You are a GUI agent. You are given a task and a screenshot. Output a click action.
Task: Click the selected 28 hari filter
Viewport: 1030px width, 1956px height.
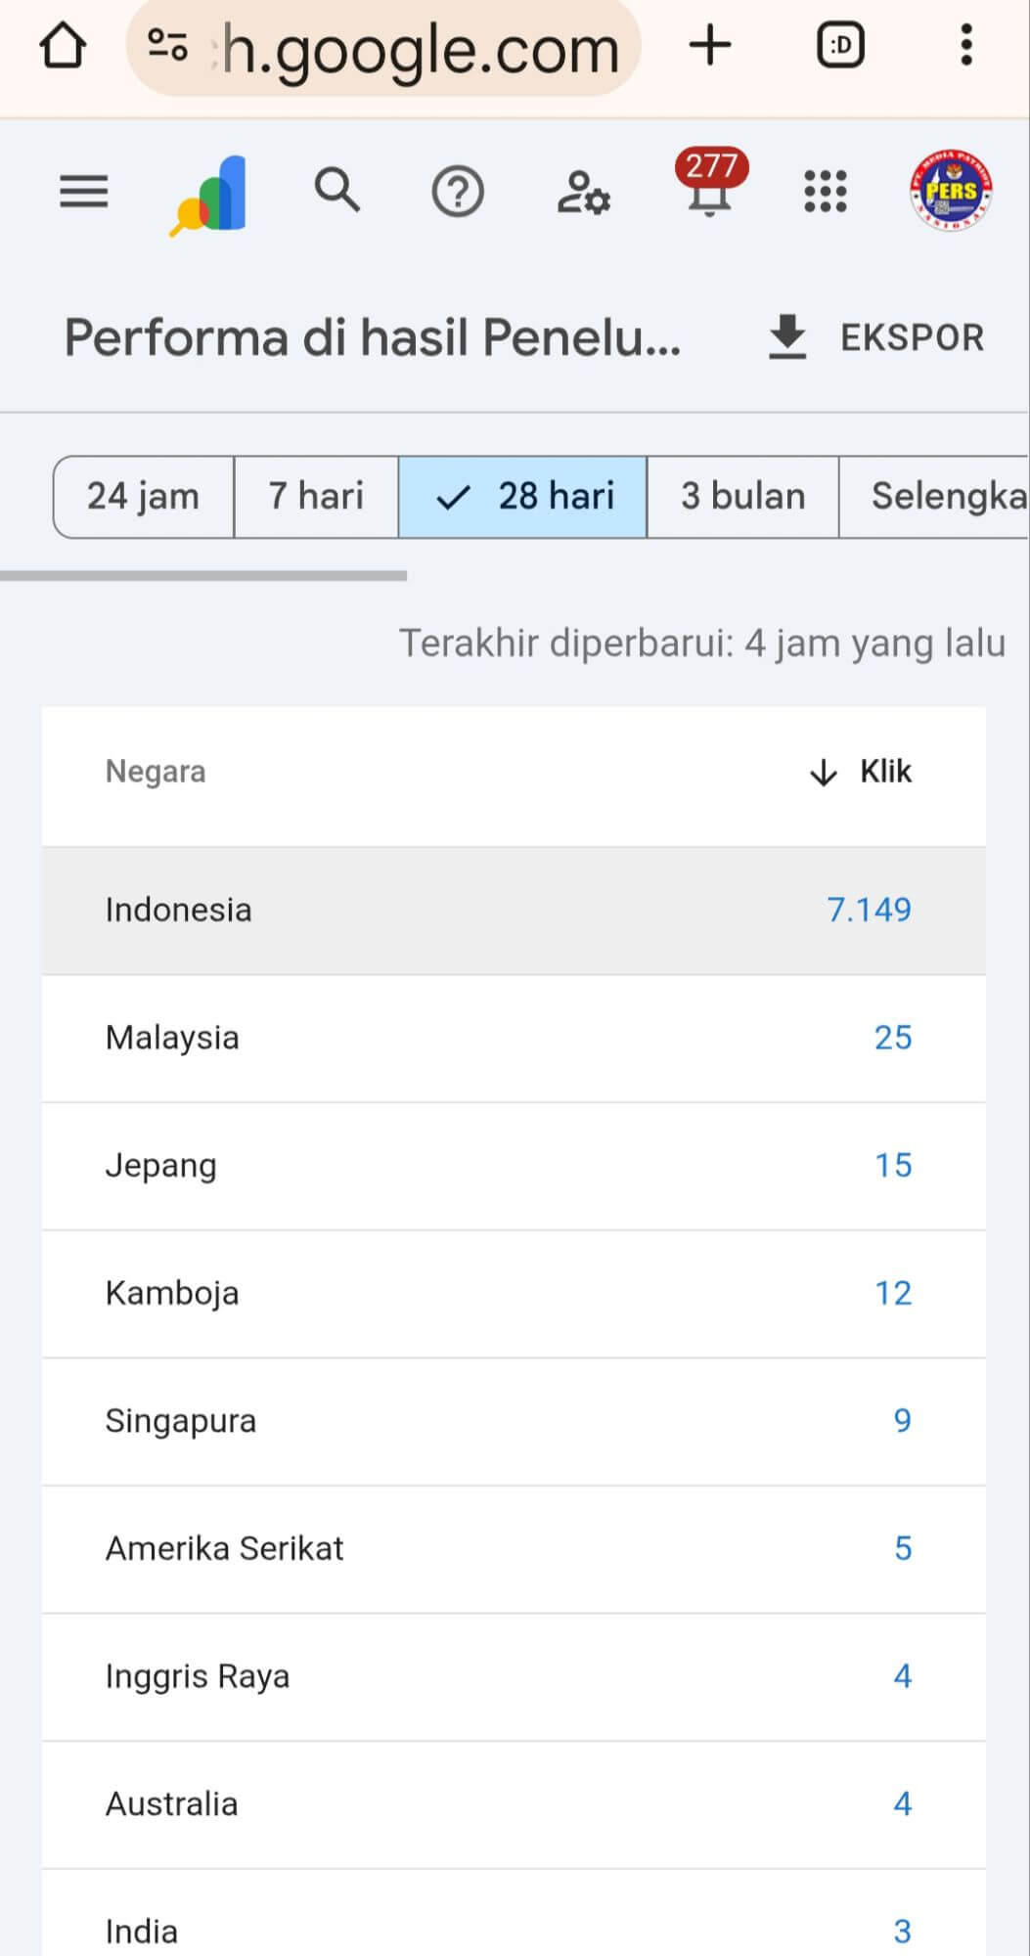pyautogui.click(x=522, y=497)
